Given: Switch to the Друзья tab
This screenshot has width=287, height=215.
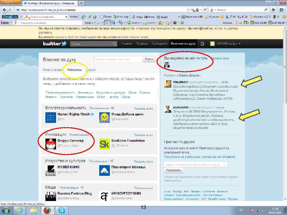Looking at the screenshot, I should [91, 70].
